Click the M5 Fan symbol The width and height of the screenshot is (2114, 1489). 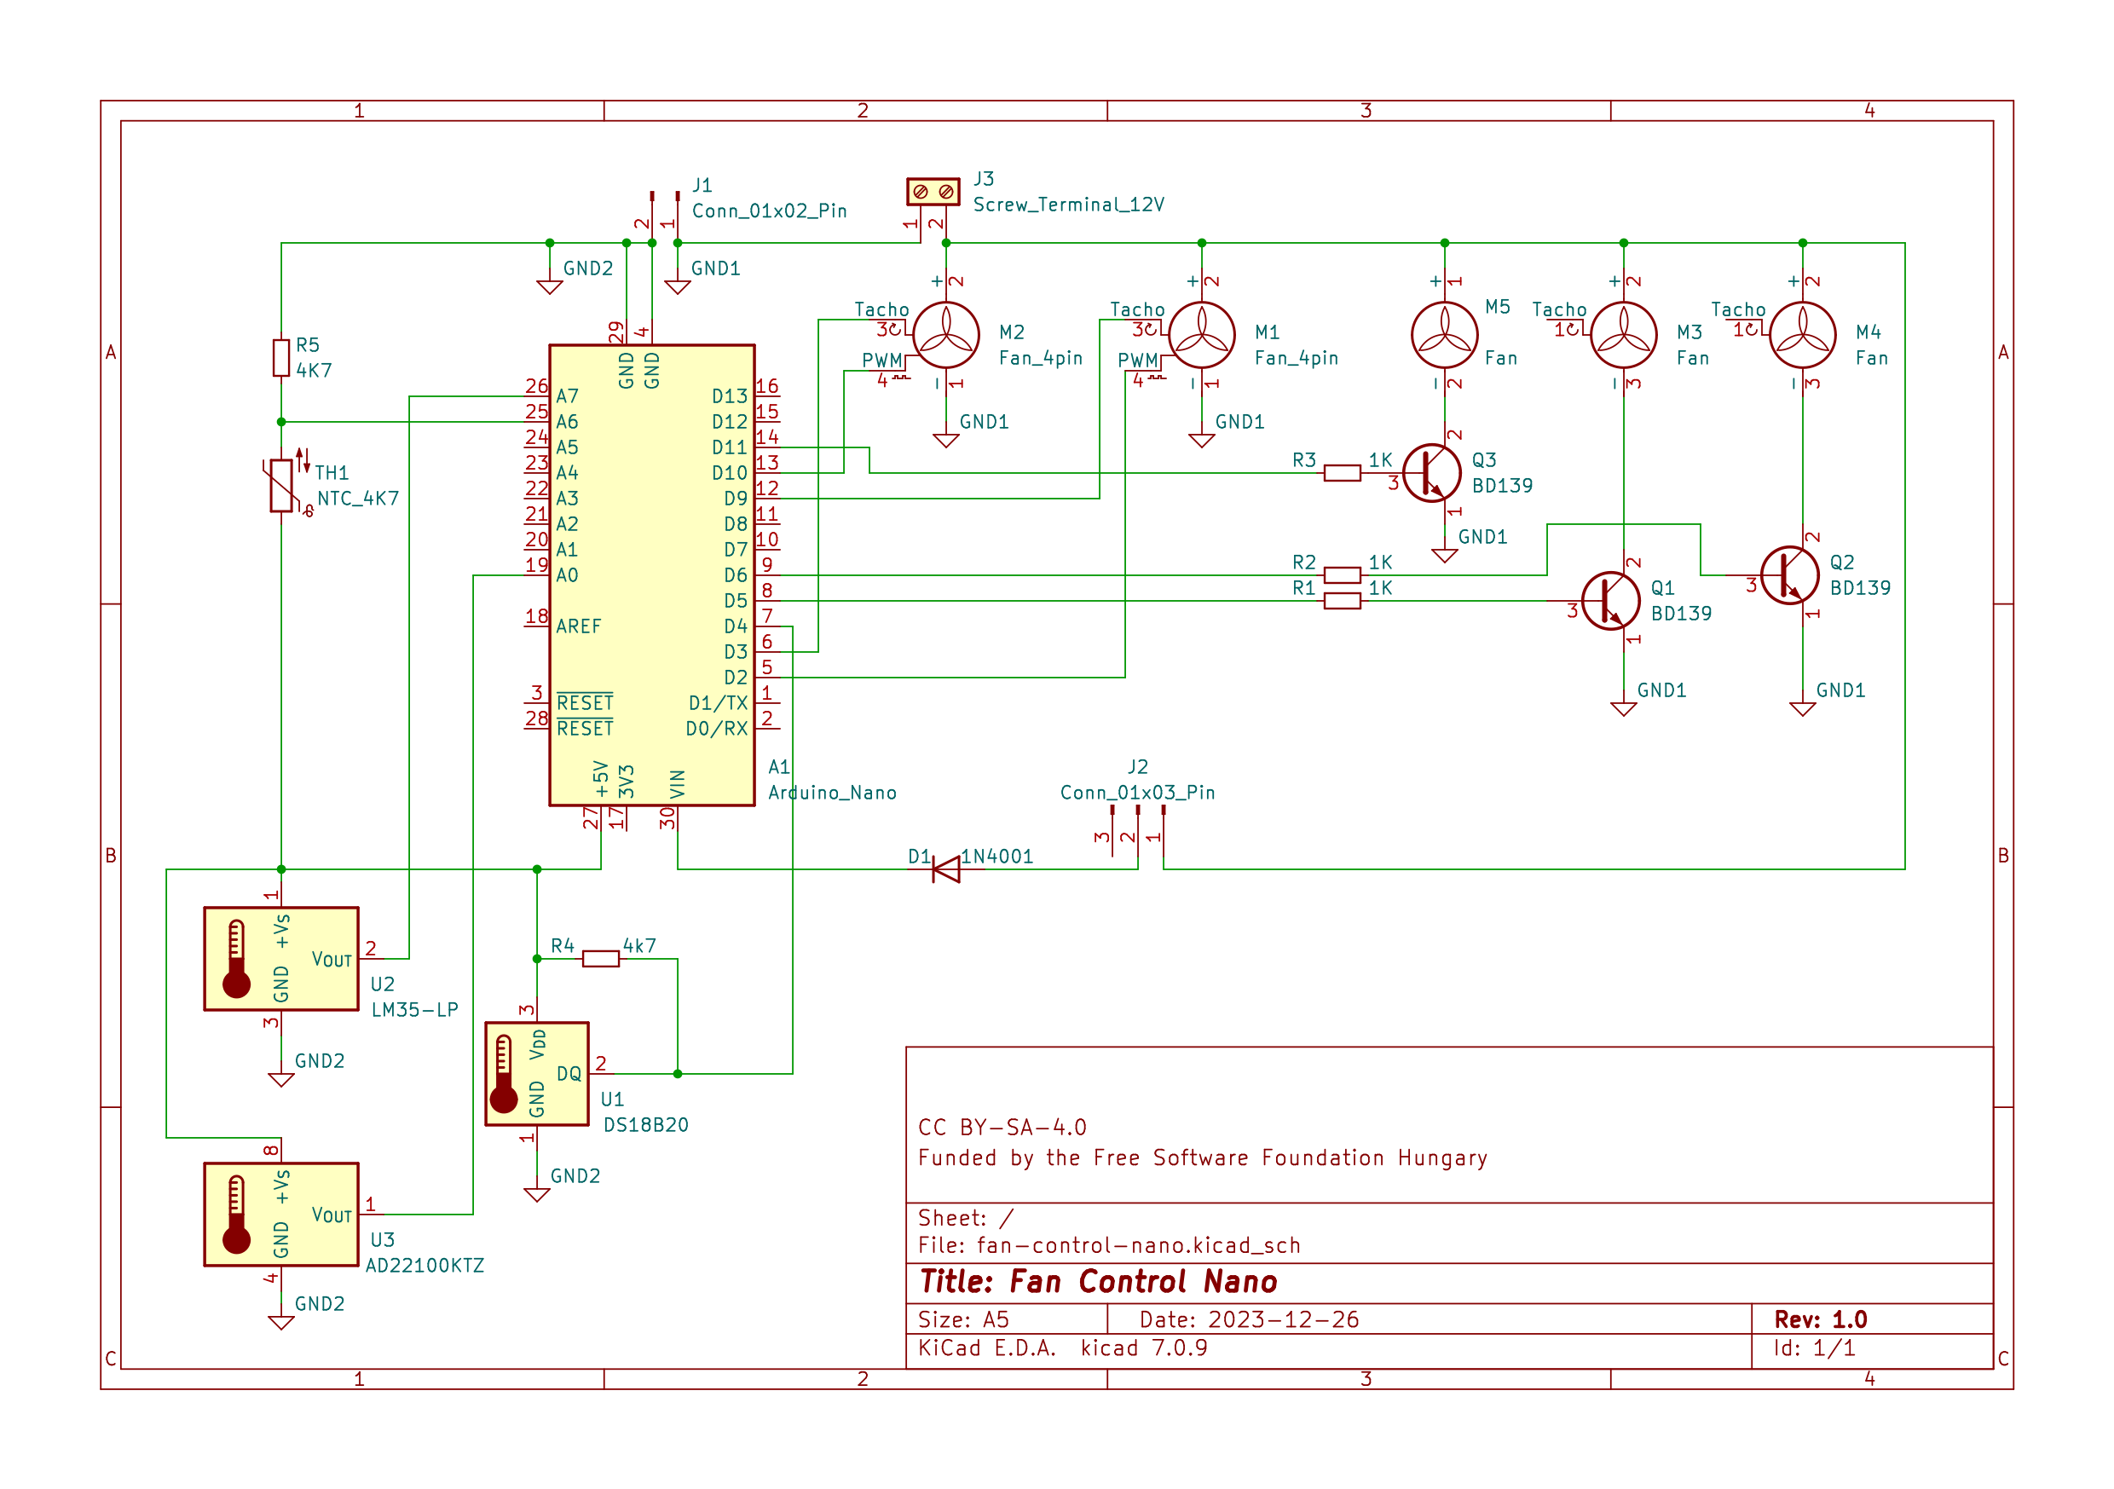1444,335
